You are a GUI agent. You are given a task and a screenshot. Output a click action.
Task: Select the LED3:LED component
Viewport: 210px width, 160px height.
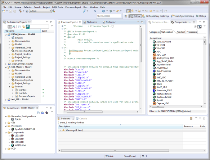pos(19,142)
